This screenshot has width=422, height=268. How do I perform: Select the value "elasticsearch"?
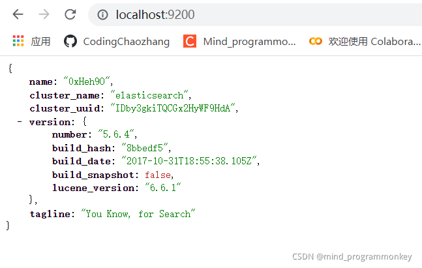pos(149,95)
